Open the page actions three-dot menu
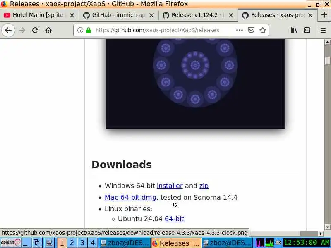Image resolution: width=331 pixels, height=248 pixels. coord(240,30)
